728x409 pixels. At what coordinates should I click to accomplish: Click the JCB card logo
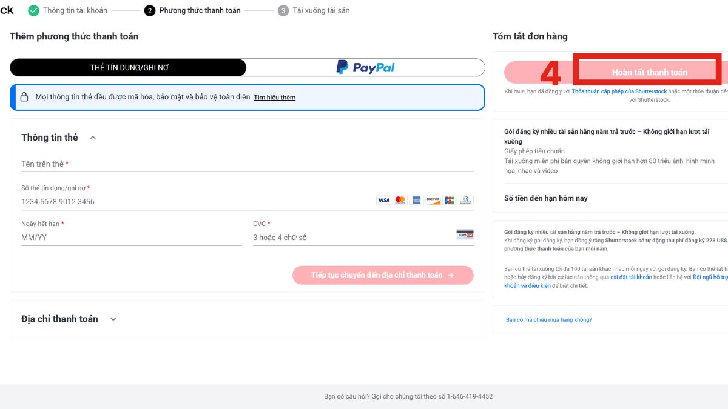pos(449,200)
